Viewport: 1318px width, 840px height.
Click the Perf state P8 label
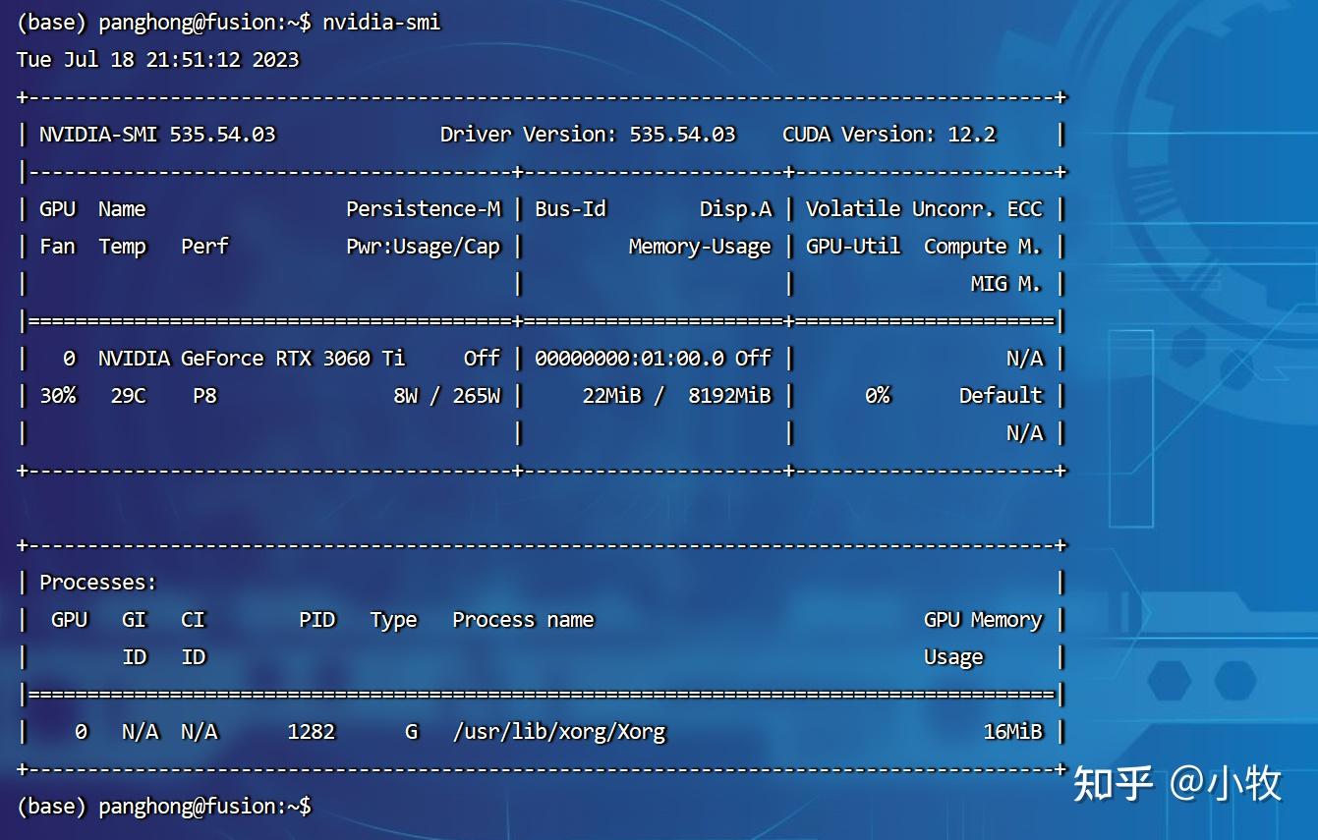click(203, 395)
